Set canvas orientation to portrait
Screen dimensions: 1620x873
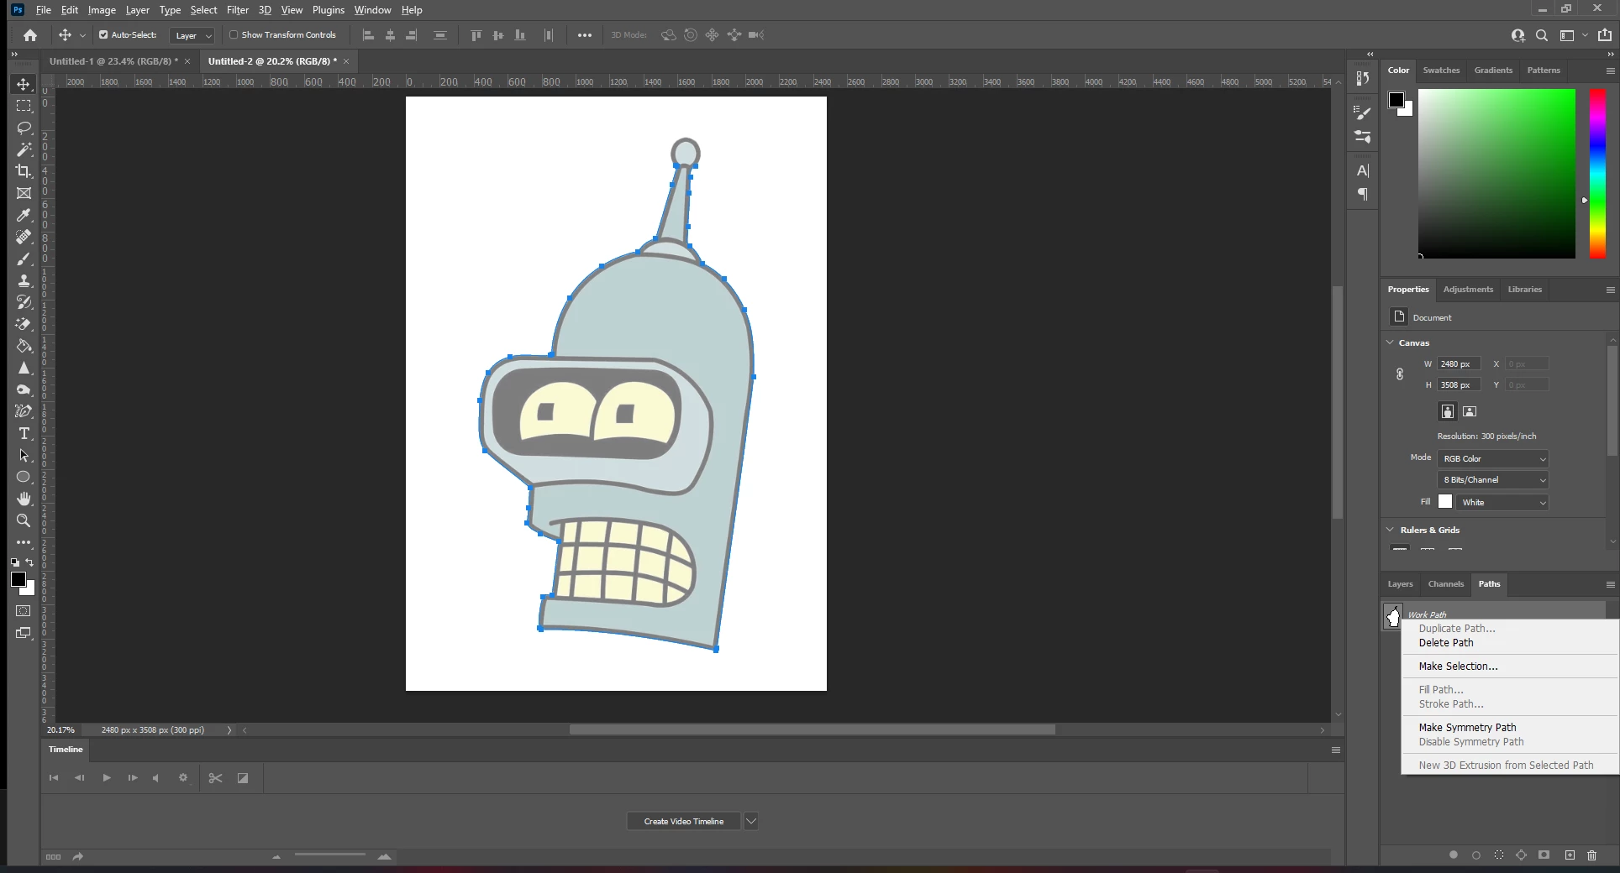click(x=1447, y=411)
